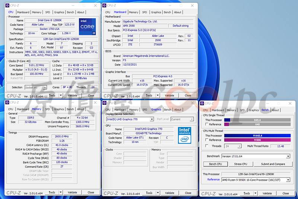Click single thread Reference bar 648
The height and width of the screenshot is (199, 298).
coord(257,124)
